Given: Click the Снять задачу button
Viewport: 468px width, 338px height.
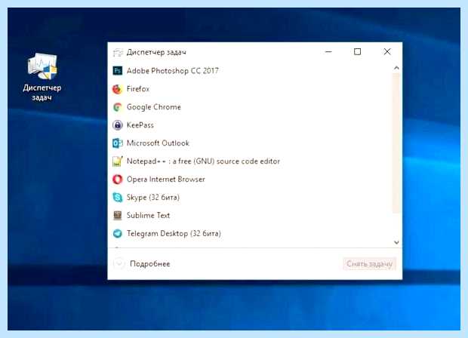Looking at the screenshot, I should point(369,264).
